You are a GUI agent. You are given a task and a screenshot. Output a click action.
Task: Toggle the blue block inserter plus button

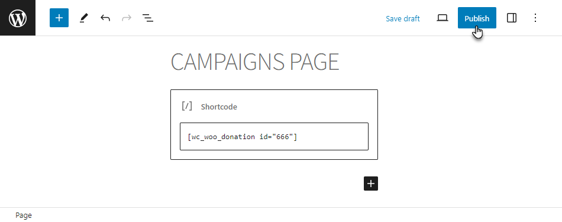pyautogui.click(x=59, y=18)
